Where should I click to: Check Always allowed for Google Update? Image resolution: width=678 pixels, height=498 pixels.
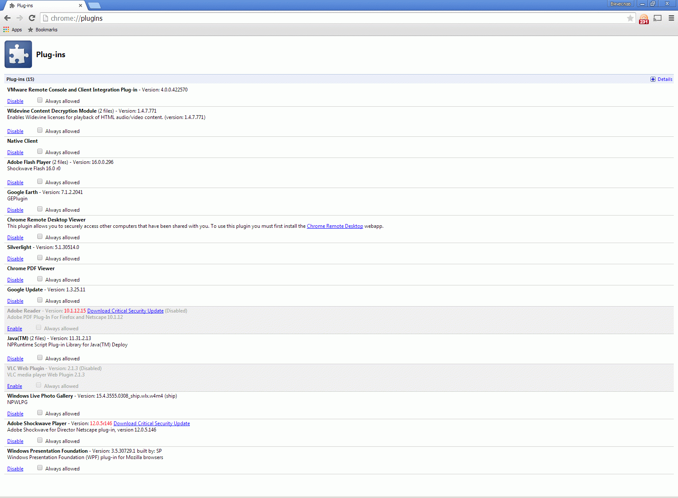tap(40, 300)
